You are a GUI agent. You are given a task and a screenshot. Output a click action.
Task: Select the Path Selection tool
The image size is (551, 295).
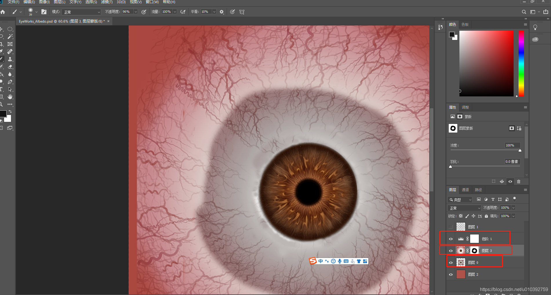[10, 89]
